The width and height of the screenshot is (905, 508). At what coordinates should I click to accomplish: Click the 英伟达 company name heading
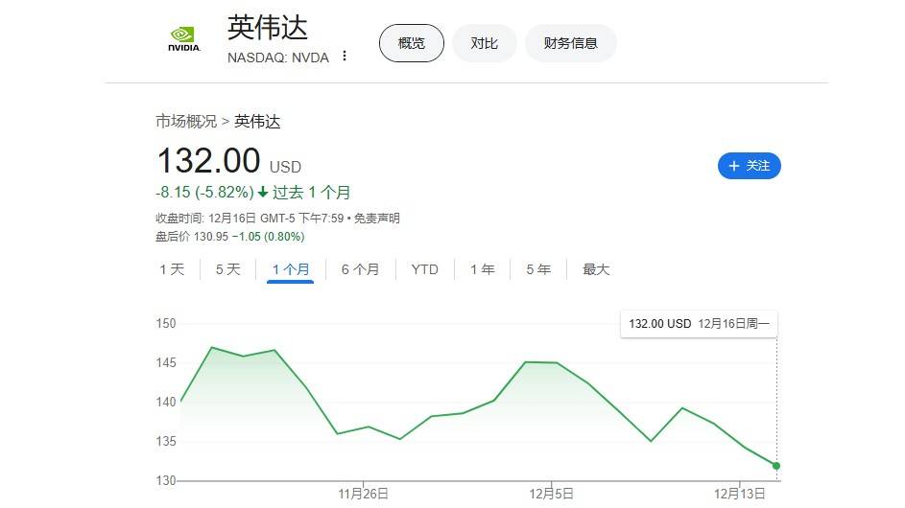(x=268, y=28)
